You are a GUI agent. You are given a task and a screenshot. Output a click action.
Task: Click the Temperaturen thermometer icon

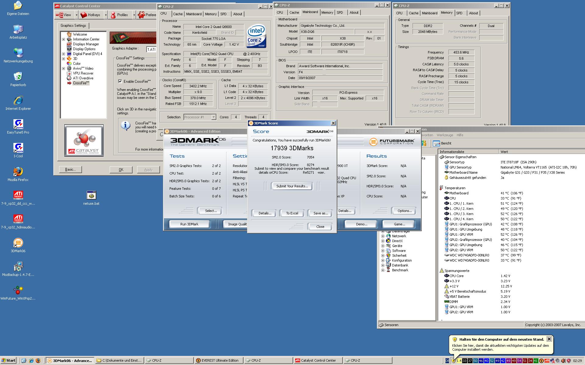pos(441,188)
